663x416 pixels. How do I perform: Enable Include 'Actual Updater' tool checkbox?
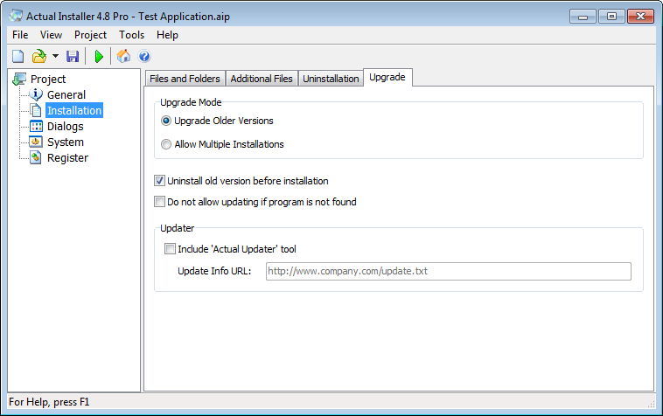coord(170,249)
